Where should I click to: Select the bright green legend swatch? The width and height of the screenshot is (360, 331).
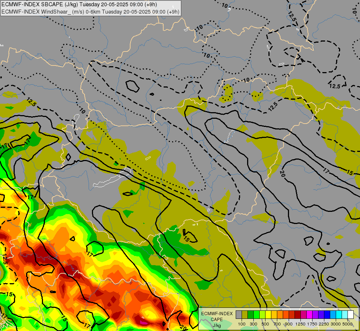[x=256, y=314]
